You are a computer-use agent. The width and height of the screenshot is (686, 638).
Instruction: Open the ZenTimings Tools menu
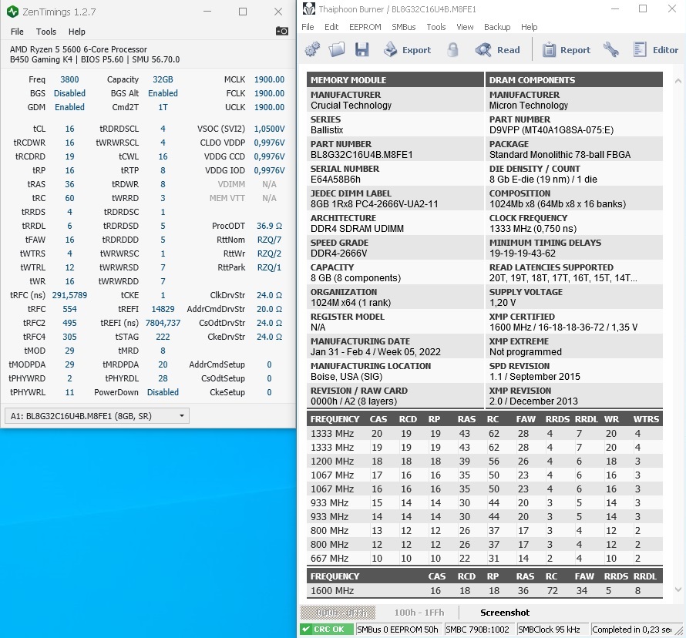pyautogui.click(x=46, y=32)
